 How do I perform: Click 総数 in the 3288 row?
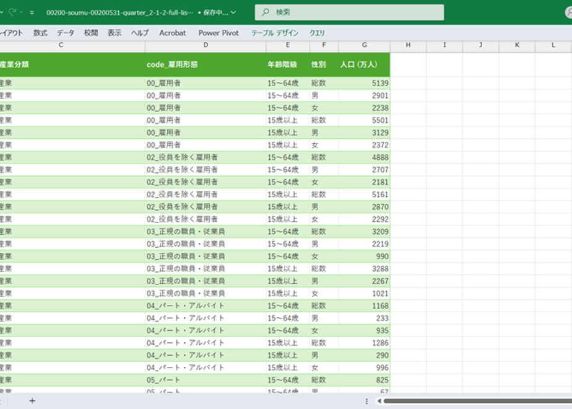318,269
